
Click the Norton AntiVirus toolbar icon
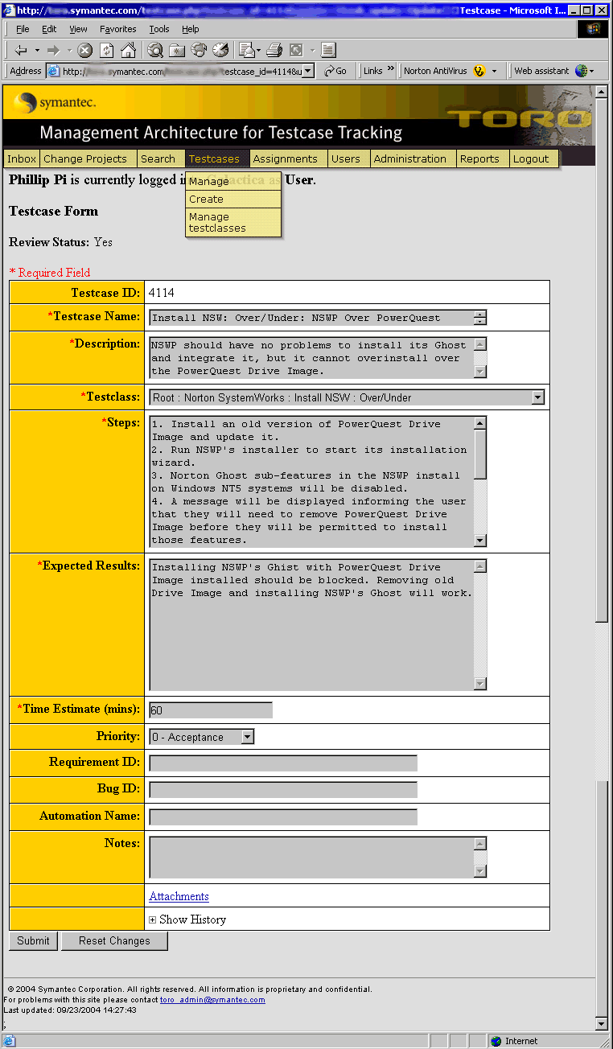pyautogui.click(x=479, y=71)
